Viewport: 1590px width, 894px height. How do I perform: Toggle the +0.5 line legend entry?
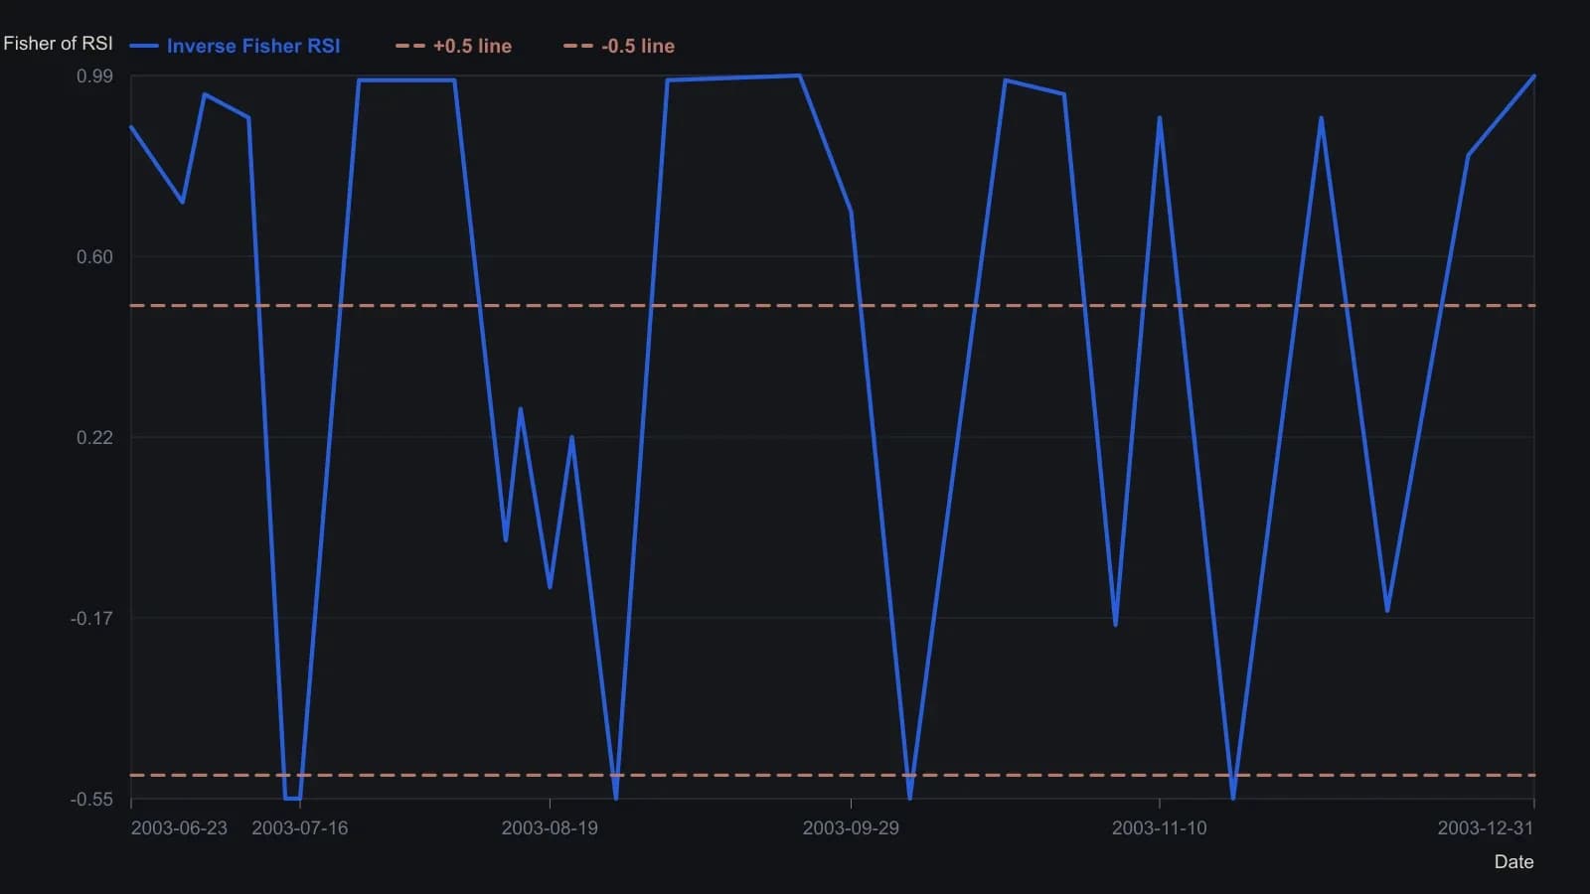pos(453,46)
